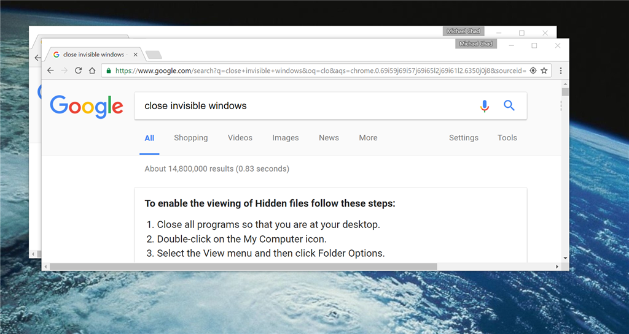The image size is (629, 334).
Task: Click the 'About 14,800,000 results' text
Action: point(217,169)
